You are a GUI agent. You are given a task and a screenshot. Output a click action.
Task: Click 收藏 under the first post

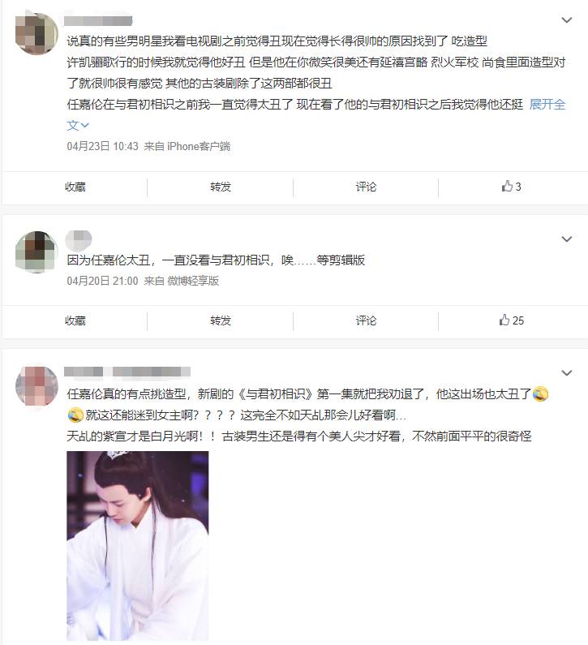click(x=75, y=187)
